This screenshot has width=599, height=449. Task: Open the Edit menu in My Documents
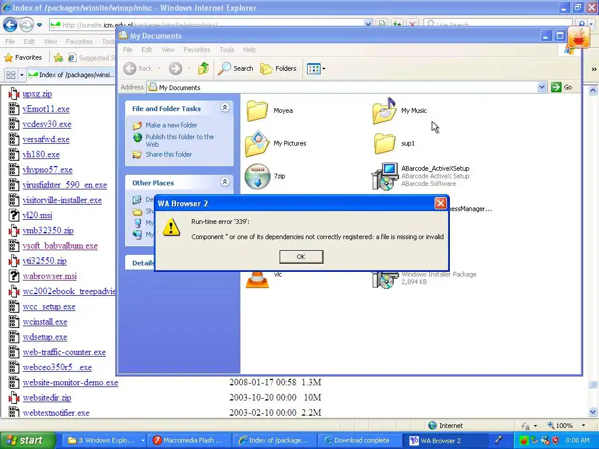pos(147,50)
